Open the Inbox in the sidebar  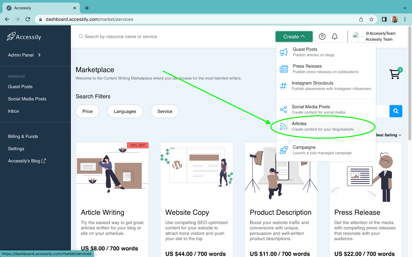coord(14,111)
